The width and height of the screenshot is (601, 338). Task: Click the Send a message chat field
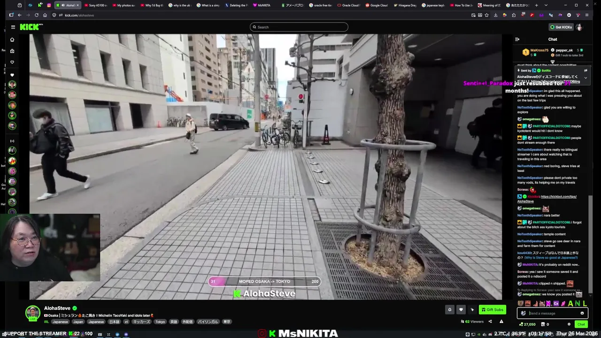[x=553, y=313]
